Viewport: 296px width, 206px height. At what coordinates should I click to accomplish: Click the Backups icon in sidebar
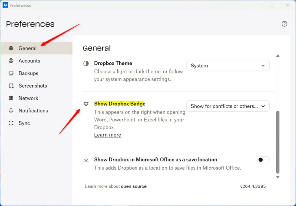click(11, 73)
